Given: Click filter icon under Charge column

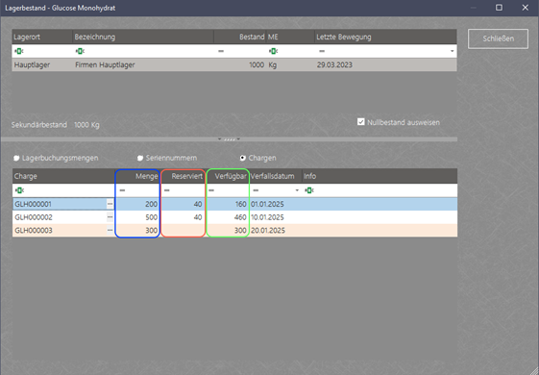Looking at the screenshot, I should pos(19,190).
